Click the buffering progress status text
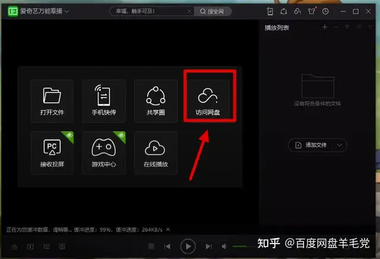380x259 pixels. 84,230
